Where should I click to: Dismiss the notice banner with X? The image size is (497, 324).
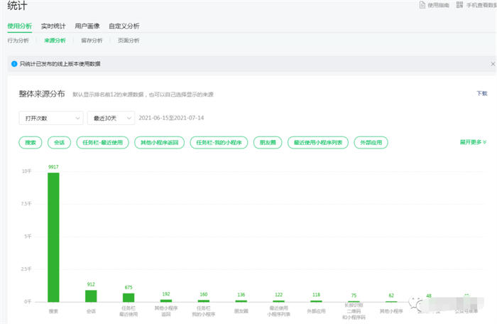pyautogui.click(x=492, y=64)
